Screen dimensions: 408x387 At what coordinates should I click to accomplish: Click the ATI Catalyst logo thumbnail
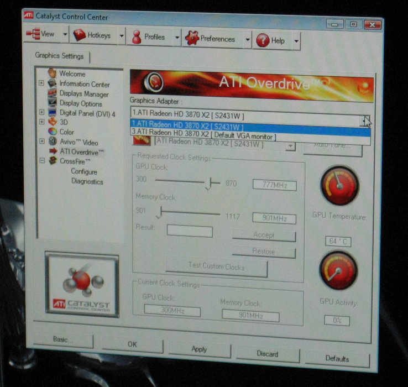pyautogui.click(x=82, y=285)
